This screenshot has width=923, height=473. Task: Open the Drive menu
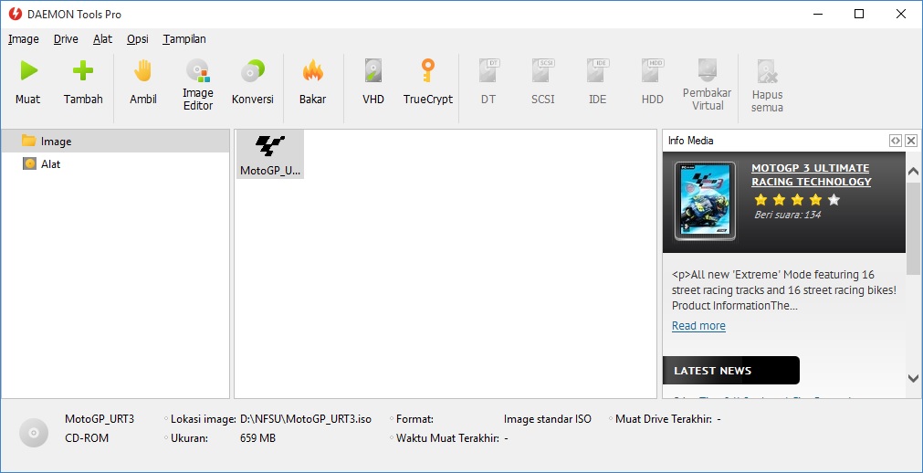(x=66, y=39)
